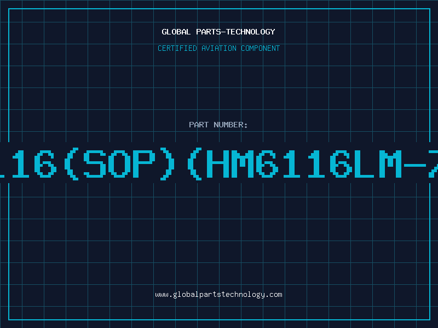Click the GLOBAL PARTS-TECHNOLOGY heading
This screenshot has width=438, height=328.
tap(218, 32)
